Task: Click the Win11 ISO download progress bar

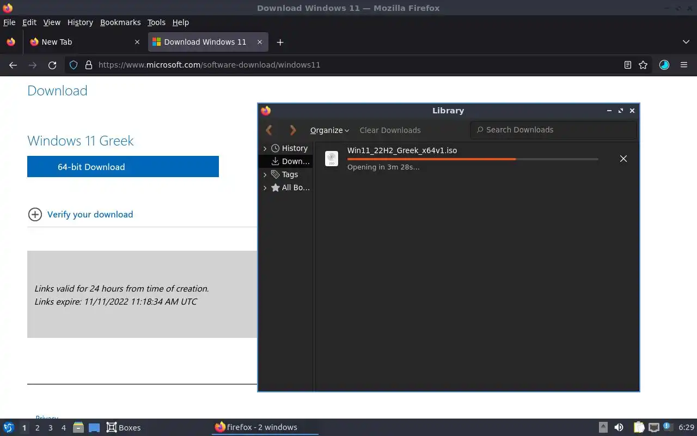Action: tap(473, 159)
